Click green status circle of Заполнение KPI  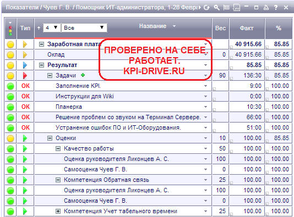pos(10,86)
